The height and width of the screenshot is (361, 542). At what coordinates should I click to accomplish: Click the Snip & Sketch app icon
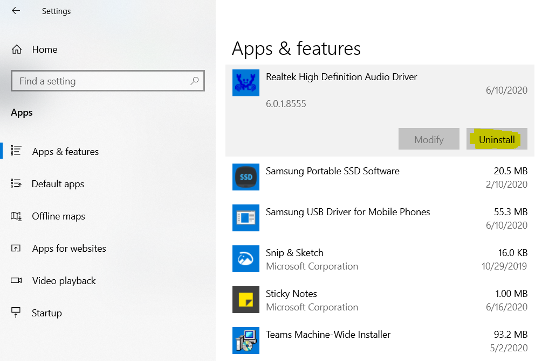(x=246, y=259)
